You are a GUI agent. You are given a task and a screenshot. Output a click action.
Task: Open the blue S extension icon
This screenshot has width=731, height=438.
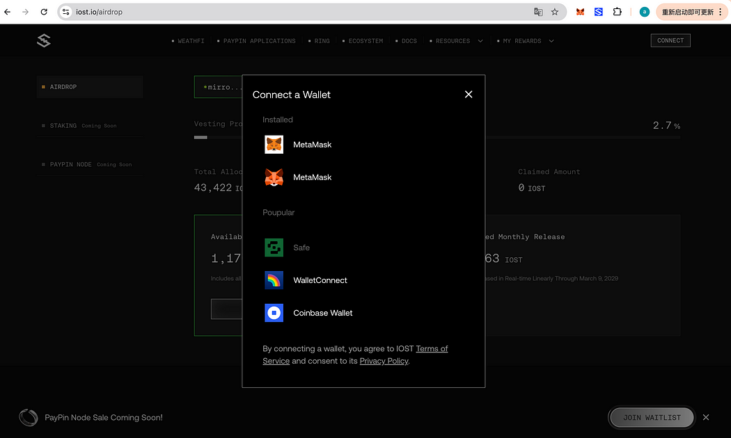coord(599,12)
